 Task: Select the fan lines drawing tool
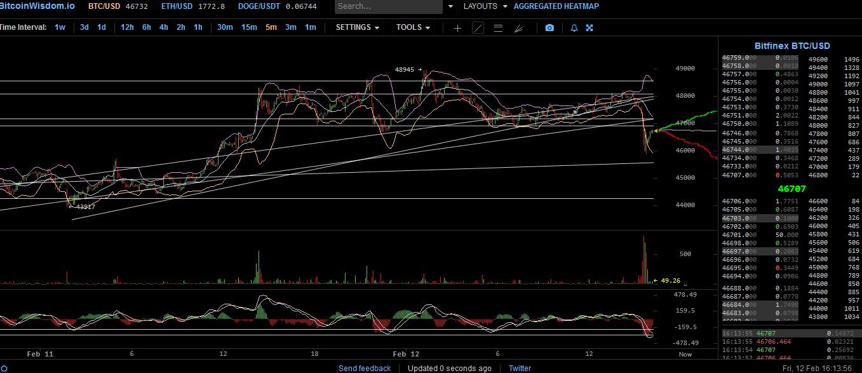[x=518, y=28]
